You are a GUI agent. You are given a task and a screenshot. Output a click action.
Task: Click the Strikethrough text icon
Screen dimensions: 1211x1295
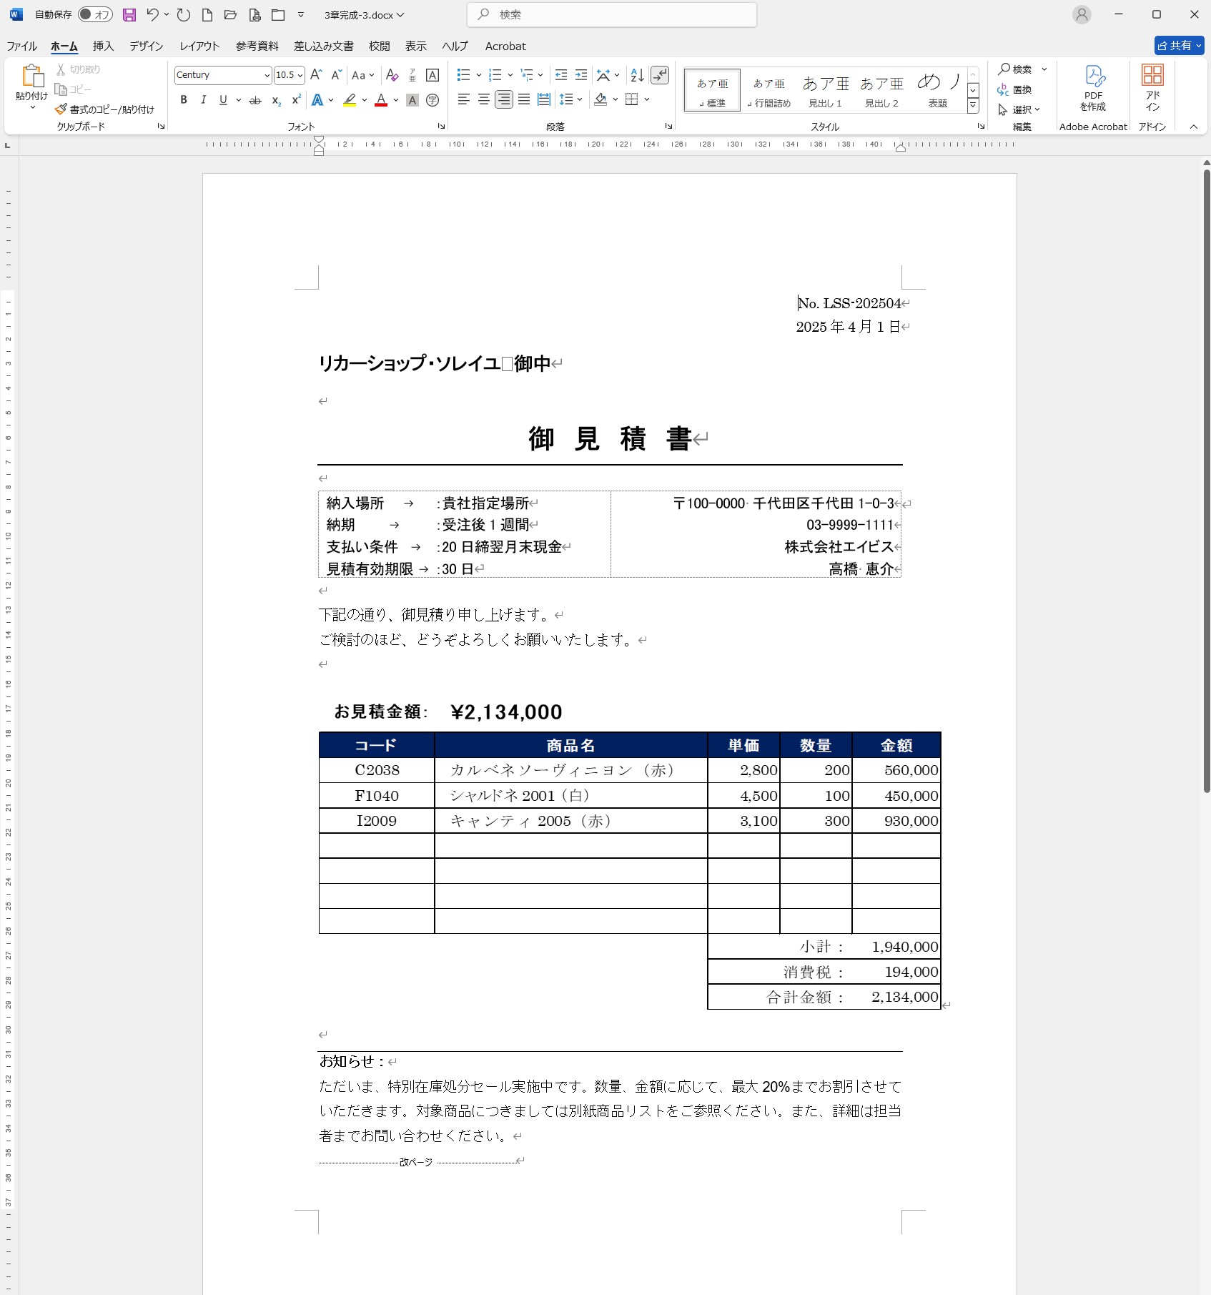[x=255, y=100]
